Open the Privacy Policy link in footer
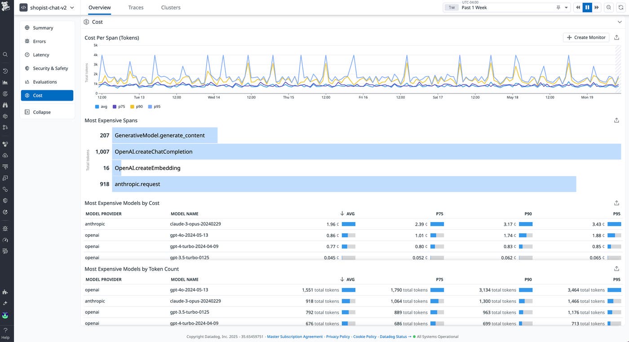This screenshot has height=342, width=629. tap(338, 337)
